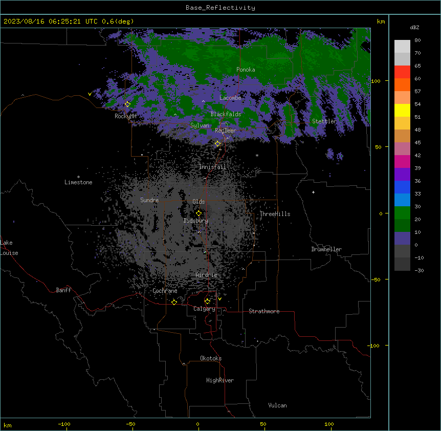The height and width of the screenshot is (431, 441).
Task: Click the Stettler city label
Action: 324,121
